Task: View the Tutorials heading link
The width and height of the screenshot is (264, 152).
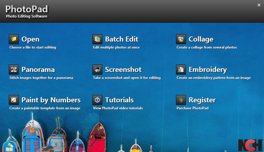Action: coord(120,100)
